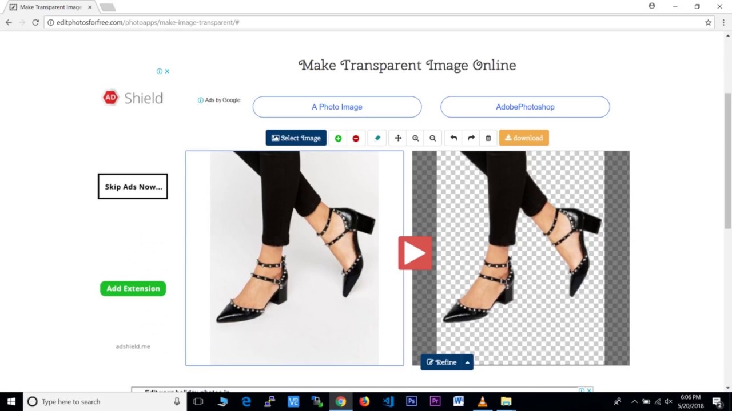Screen dimensions: 732x411
Task: Open Microsoft Edge from taskbar
Action: pyautogui.click(x=246, y=401)
